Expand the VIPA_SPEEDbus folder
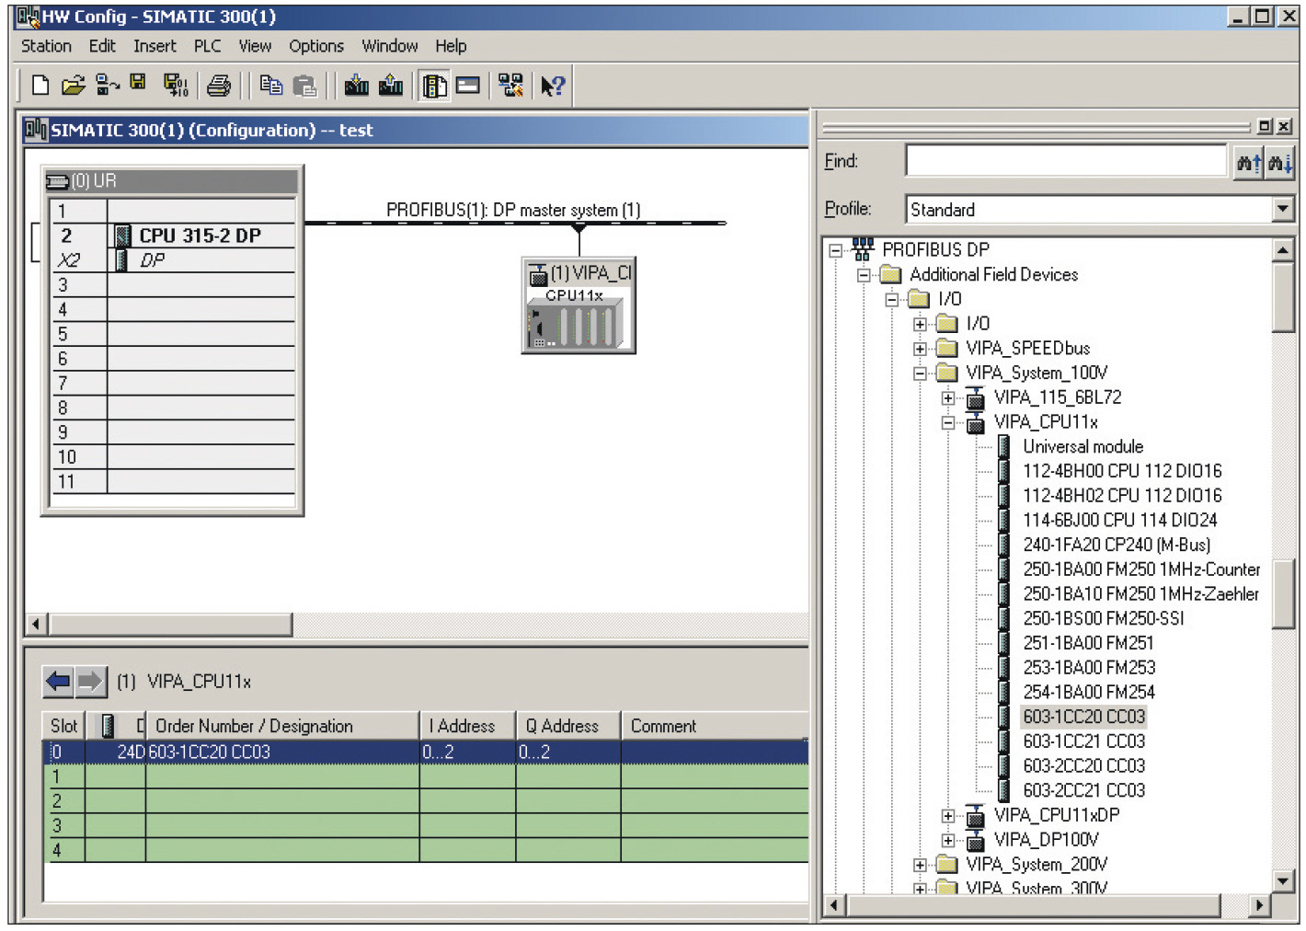This screenshot has width=1306, height=931. point(920,349)
